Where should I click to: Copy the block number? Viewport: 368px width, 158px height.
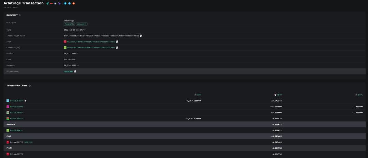coord(75,71)
